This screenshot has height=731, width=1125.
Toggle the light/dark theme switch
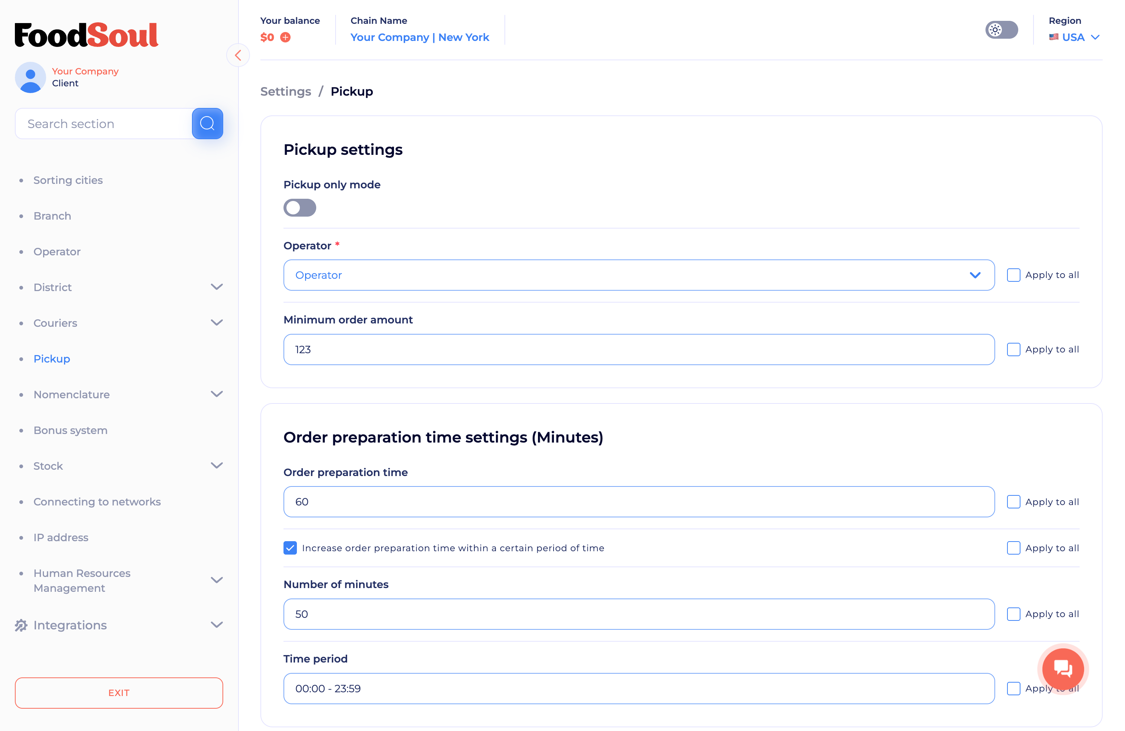coord(1001,30)
